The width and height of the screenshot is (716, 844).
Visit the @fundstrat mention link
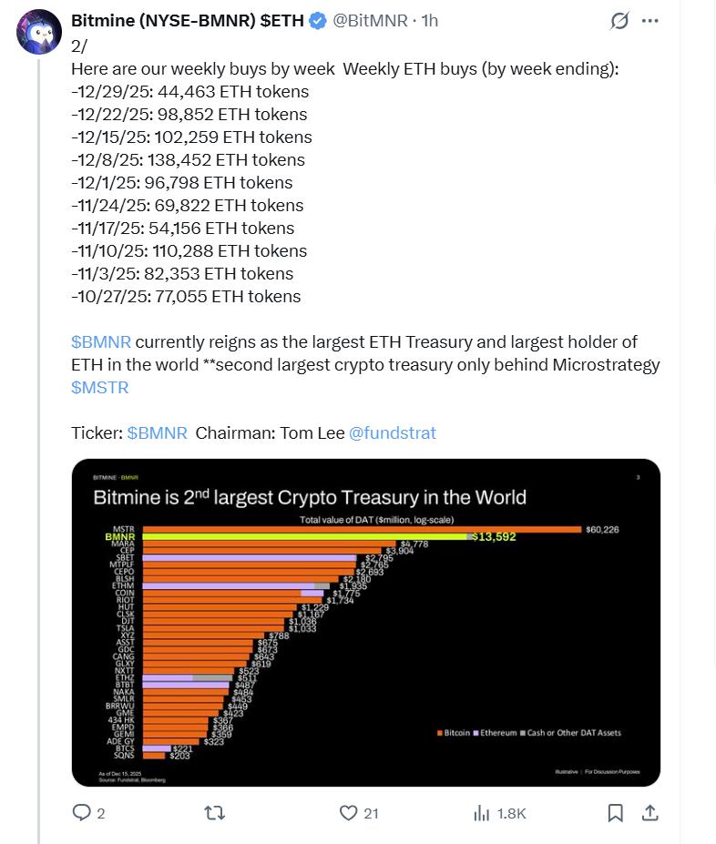click(x=393, y=432)
